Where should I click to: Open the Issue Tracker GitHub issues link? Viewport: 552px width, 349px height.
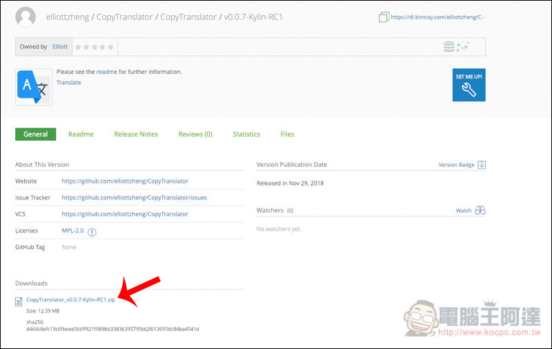[134, 197]
